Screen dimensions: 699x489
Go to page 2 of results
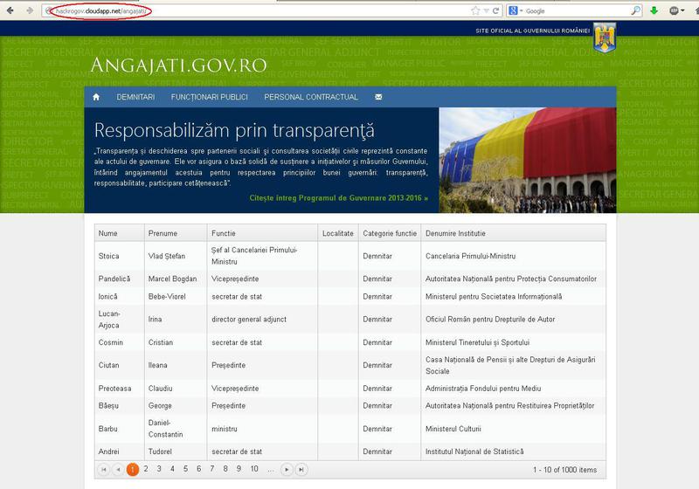[x=146, y=469]
